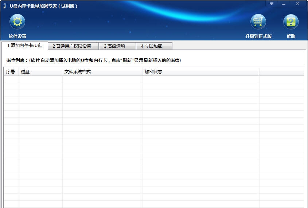The width and height of the screenshot is (308, 208).
Task: Go to the 4 立即加密 tab
Action: [152, 46]
